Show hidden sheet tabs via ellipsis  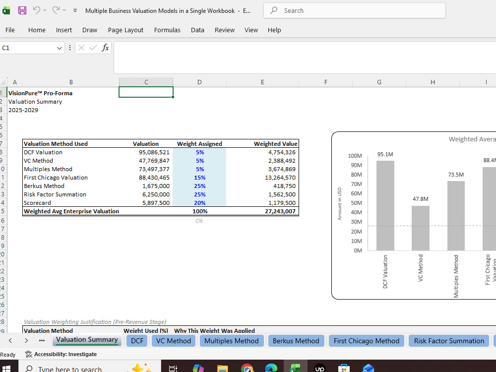pos(42,341)
